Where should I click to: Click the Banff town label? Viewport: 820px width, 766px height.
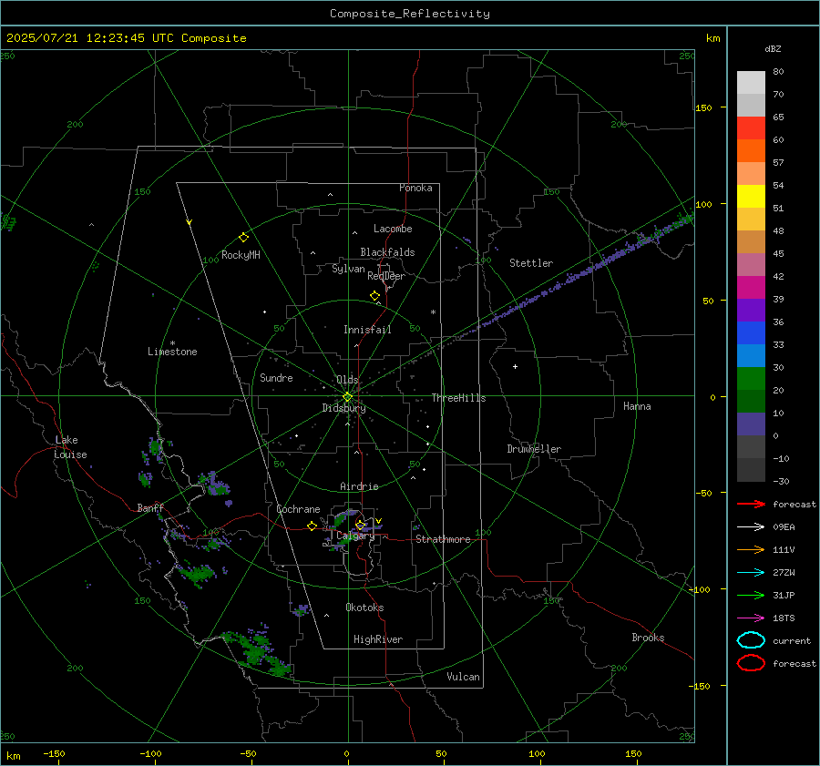[150, 508]
